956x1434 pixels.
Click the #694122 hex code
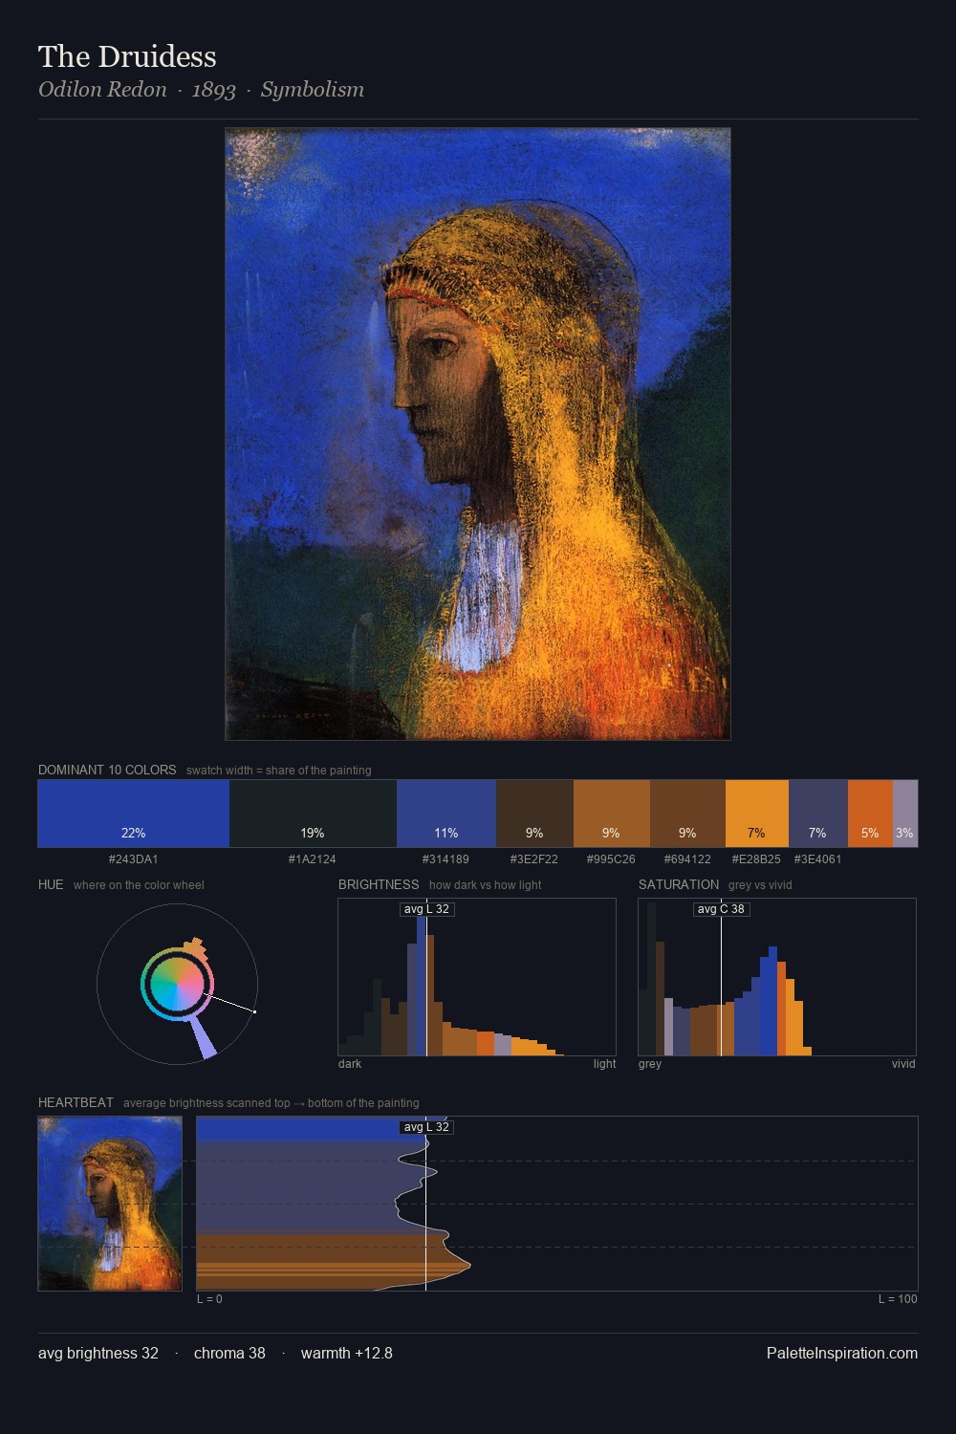pos(687,859)
